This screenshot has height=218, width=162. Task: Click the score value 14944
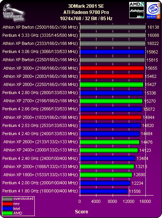coord(148,117)
